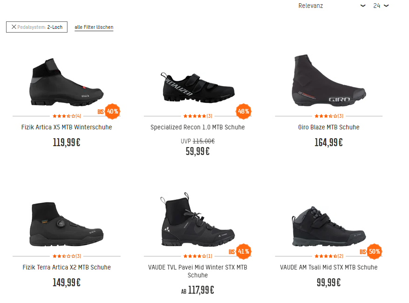Viewport: 409px width, 303px height.
Task: Open Specialized Recon 1.0 shoe image
Action: point(198,87)
